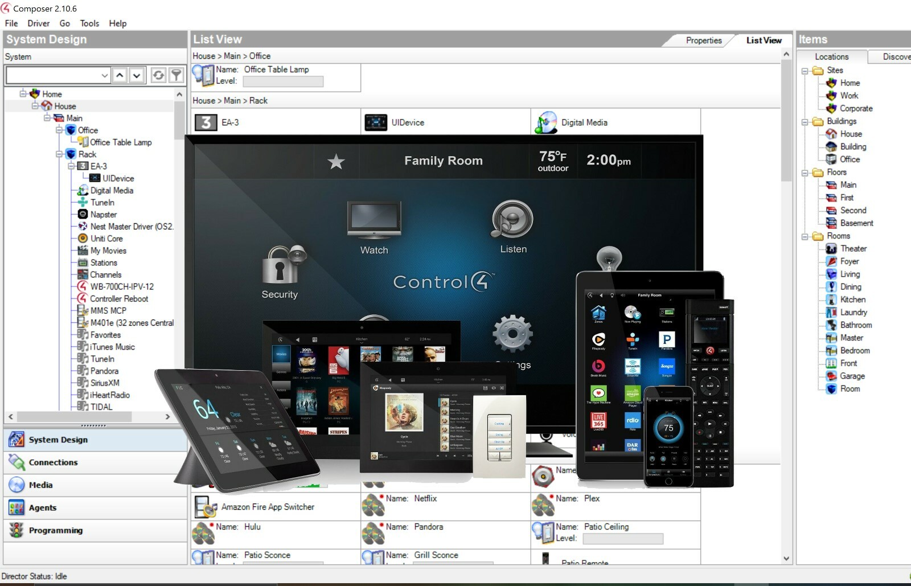Click the Office Table Lamp level bar

tap(283, 81)
